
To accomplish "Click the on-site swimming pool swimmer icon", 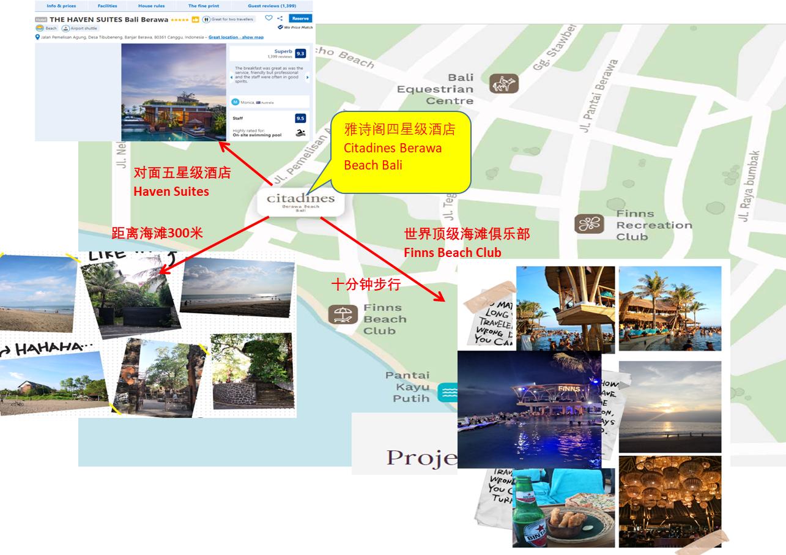I will coord(300,133).
